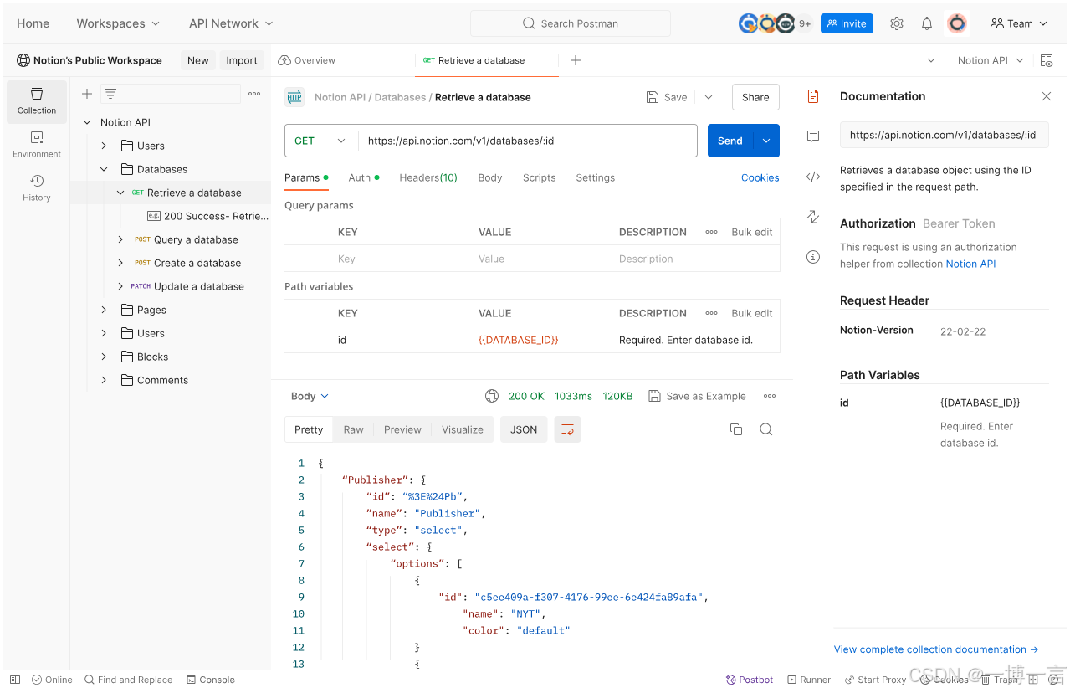Open the GET method dropdown
This screenshot has height=693, width=1070.
click(x=321, y=141)
